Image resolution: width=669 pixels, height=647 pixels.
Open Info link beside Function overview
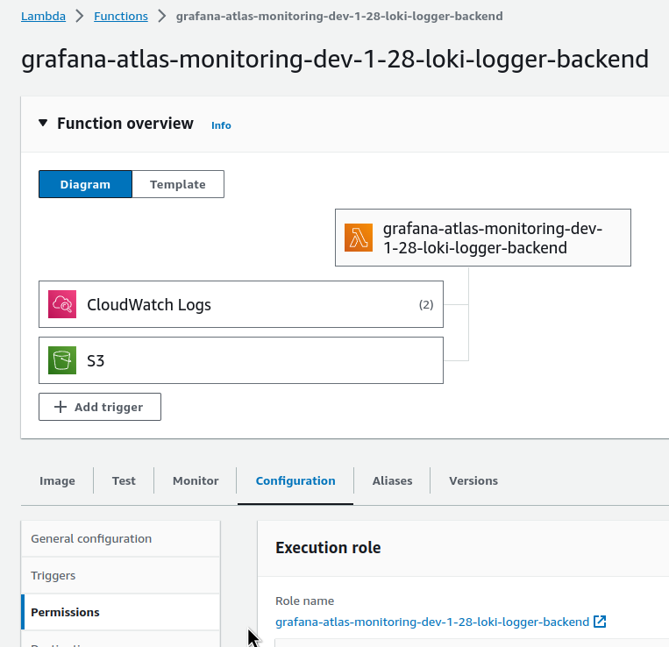pos(221,125)
